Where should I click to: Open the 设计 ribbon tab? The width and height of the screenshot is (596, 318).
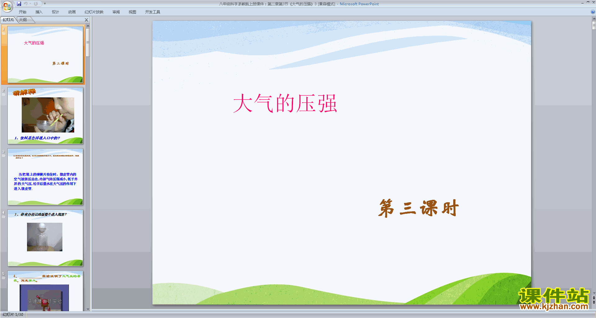56,12
